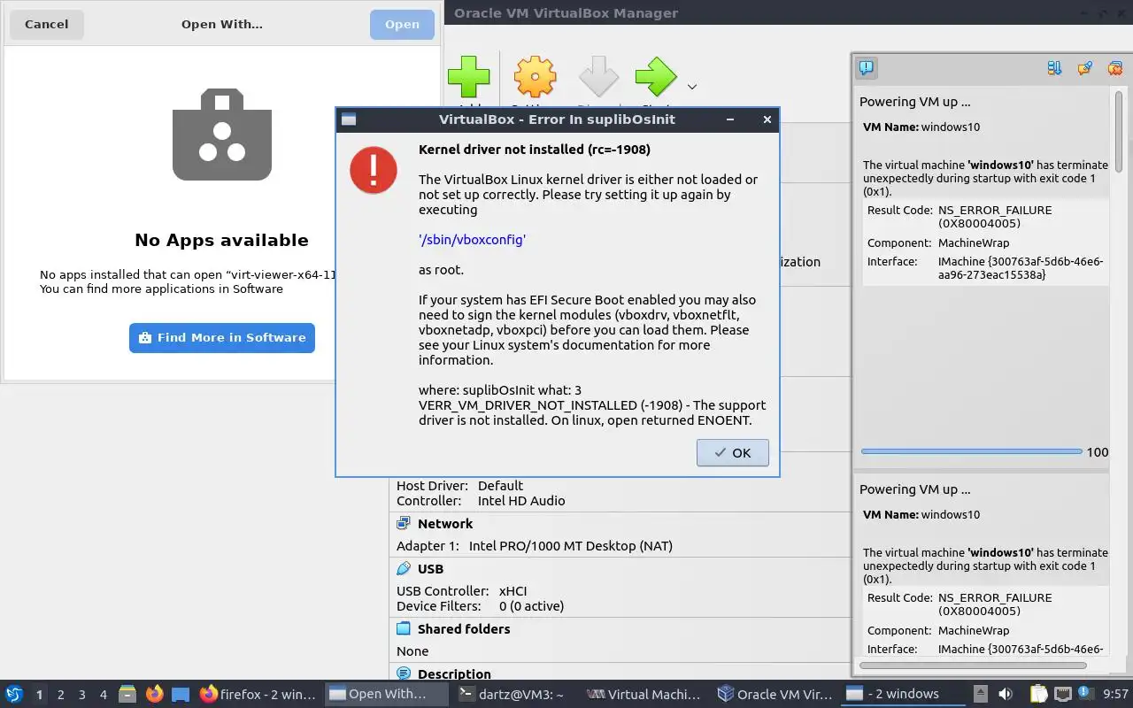Click the 'xHCI' USB Controller value
The image size is (1133, 708).
[513, 591]
